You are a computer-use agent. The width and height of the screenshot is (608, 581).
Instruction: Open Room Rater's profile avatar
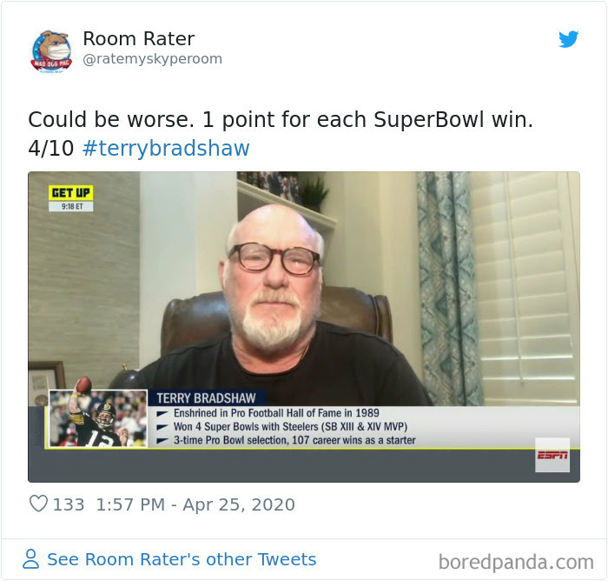click(51, 50)
